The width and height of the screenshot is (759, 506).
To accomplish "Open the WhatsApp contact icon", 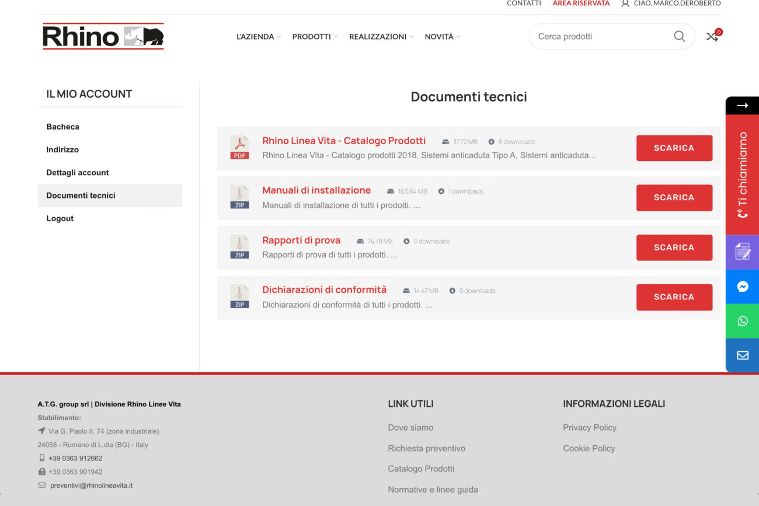I will (x=742, y=321).
